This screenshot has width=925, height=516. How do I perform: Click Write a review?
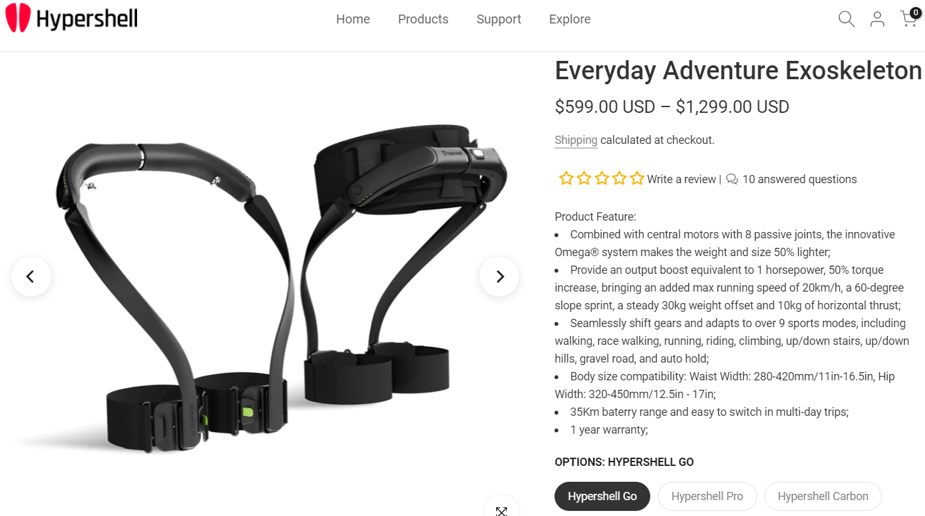point(681,179)
